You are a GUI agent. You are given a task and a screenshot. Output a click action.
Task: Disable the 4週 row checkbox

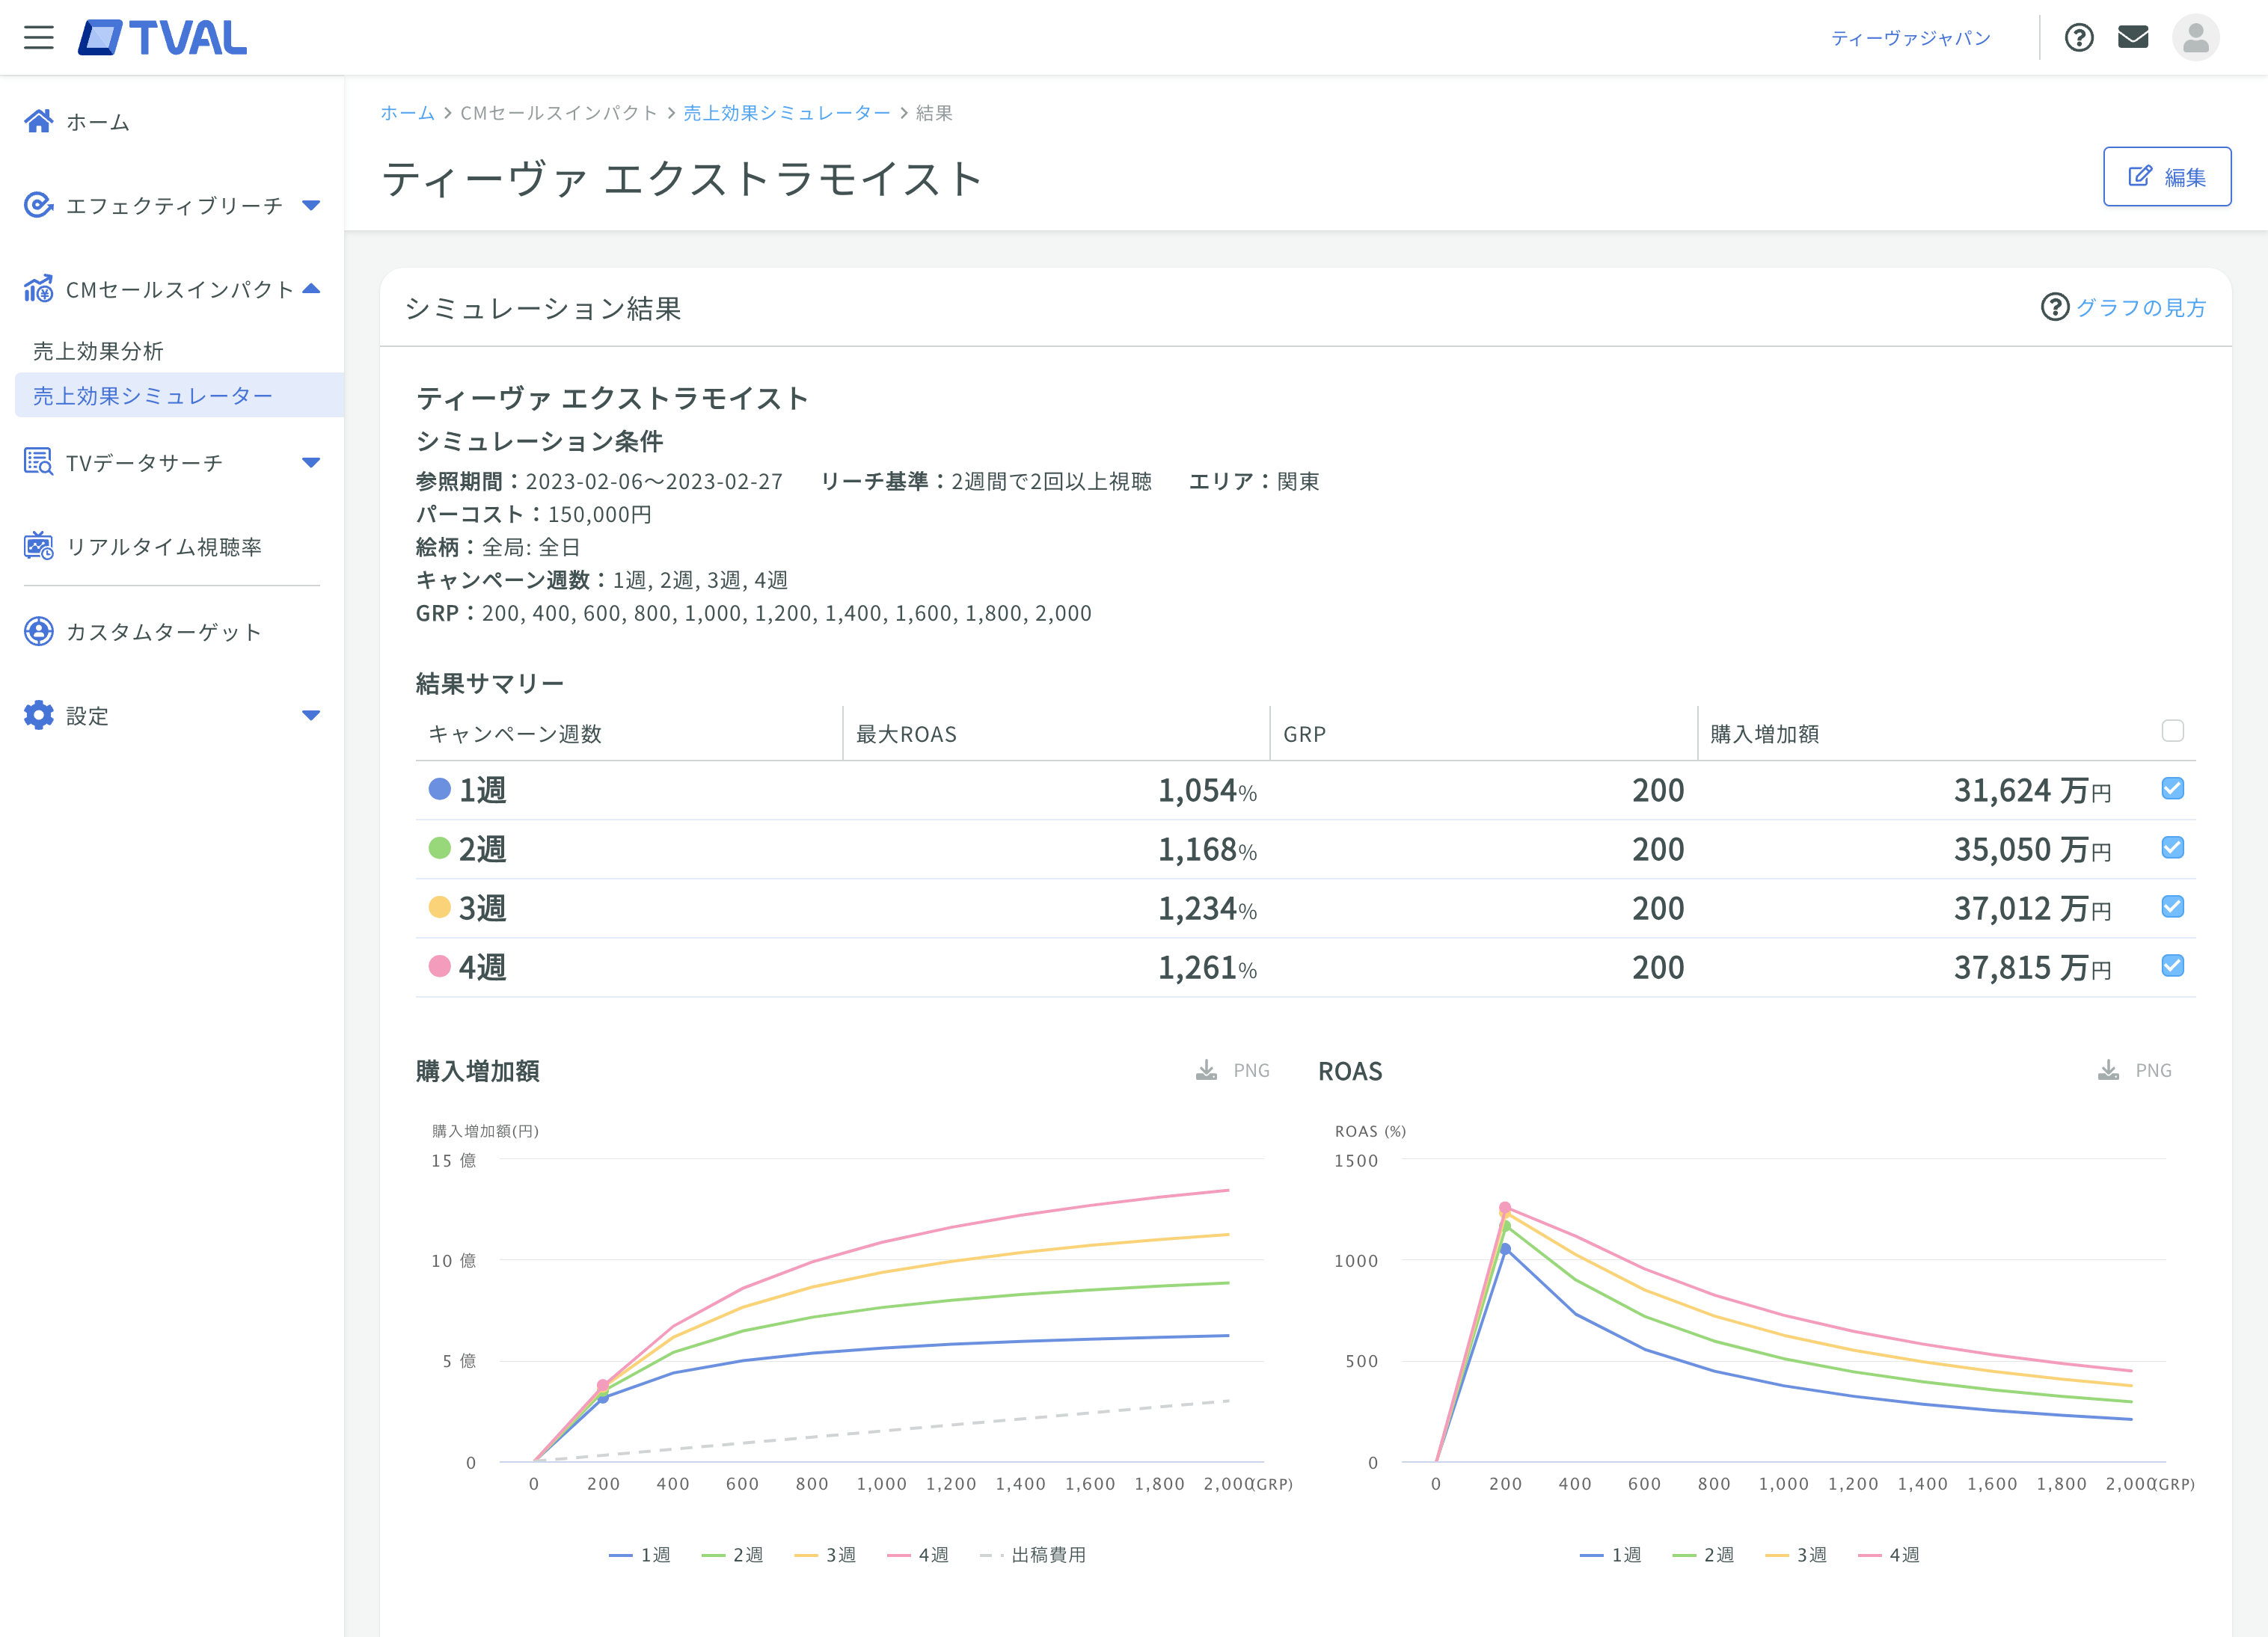coord(2171,966)
